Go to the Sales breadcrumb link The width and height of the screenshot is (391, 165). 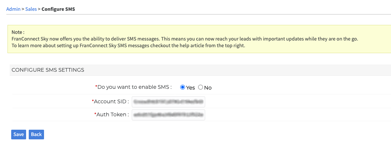(31, 9)
